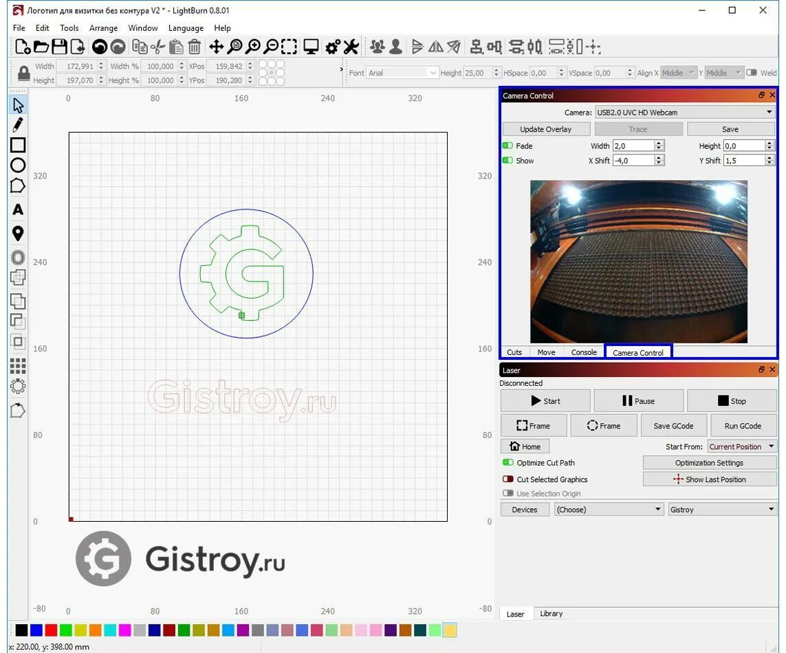Click the camera preview image
This screenshot has height=653, width=786.
[x=639, y=262]
